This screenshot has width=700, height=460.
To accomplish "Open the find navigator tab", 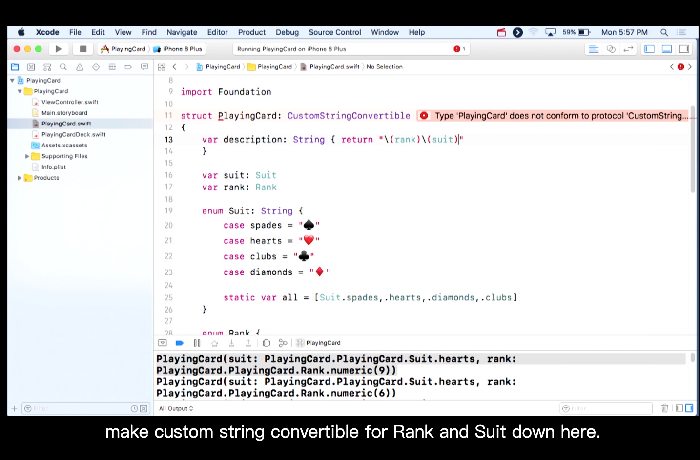I will (x=63, y=67).
